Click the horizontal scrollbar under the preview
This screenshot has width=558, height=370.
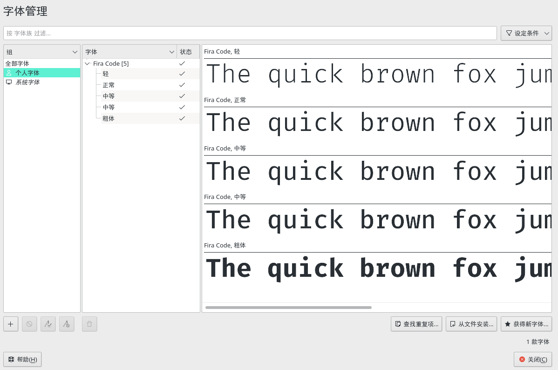(x=289, y=308)
